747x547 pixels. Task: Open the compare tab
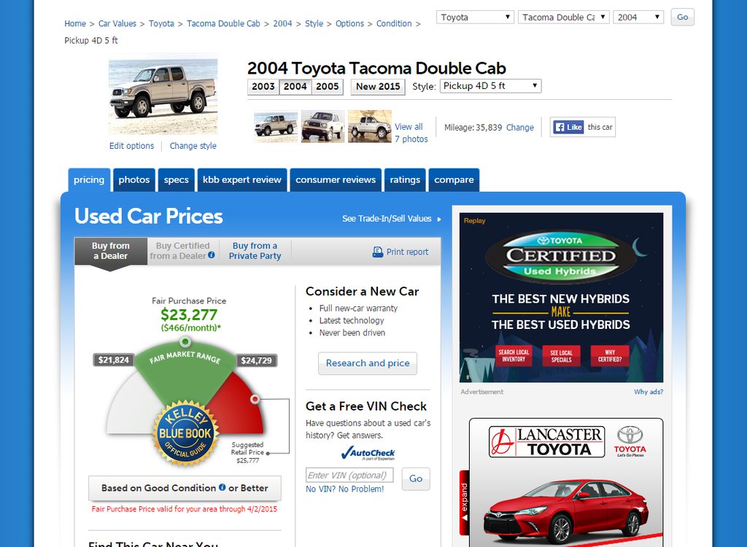pos(454,179)
